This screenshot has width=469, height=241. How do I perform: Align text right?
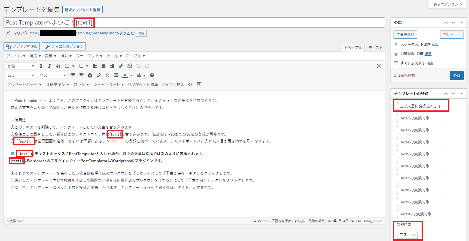112,66
